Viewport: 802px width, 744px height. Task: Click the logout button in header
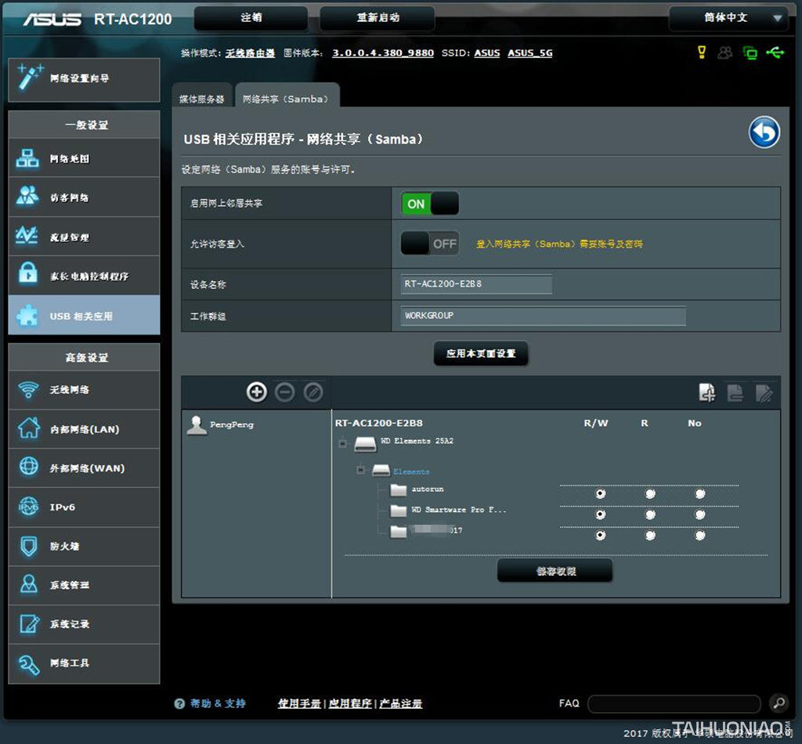[251, 18]
